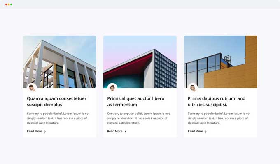Click the green window control dot
280x164 pixels.
[x=11, y=5]
